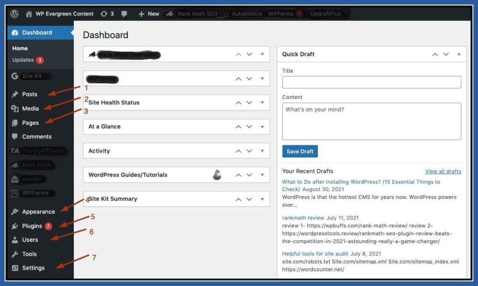This screenshot has height=286, width=478.
Task: Click the updates refresh icon in admin bar
Action: 104,14
